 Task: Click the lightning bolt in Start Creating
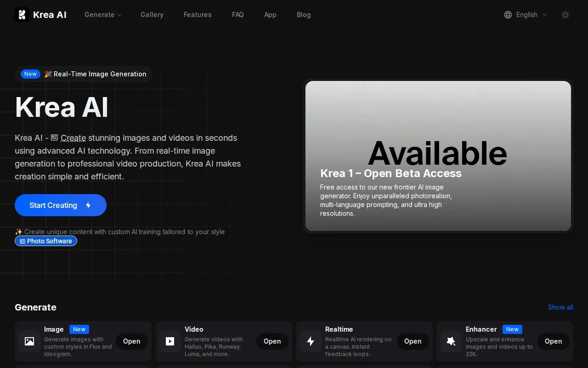tap(88, 205)
